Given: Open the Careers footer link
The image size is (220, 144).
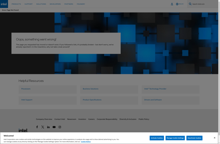Looking at the screenshot, I should coord(91,119).
